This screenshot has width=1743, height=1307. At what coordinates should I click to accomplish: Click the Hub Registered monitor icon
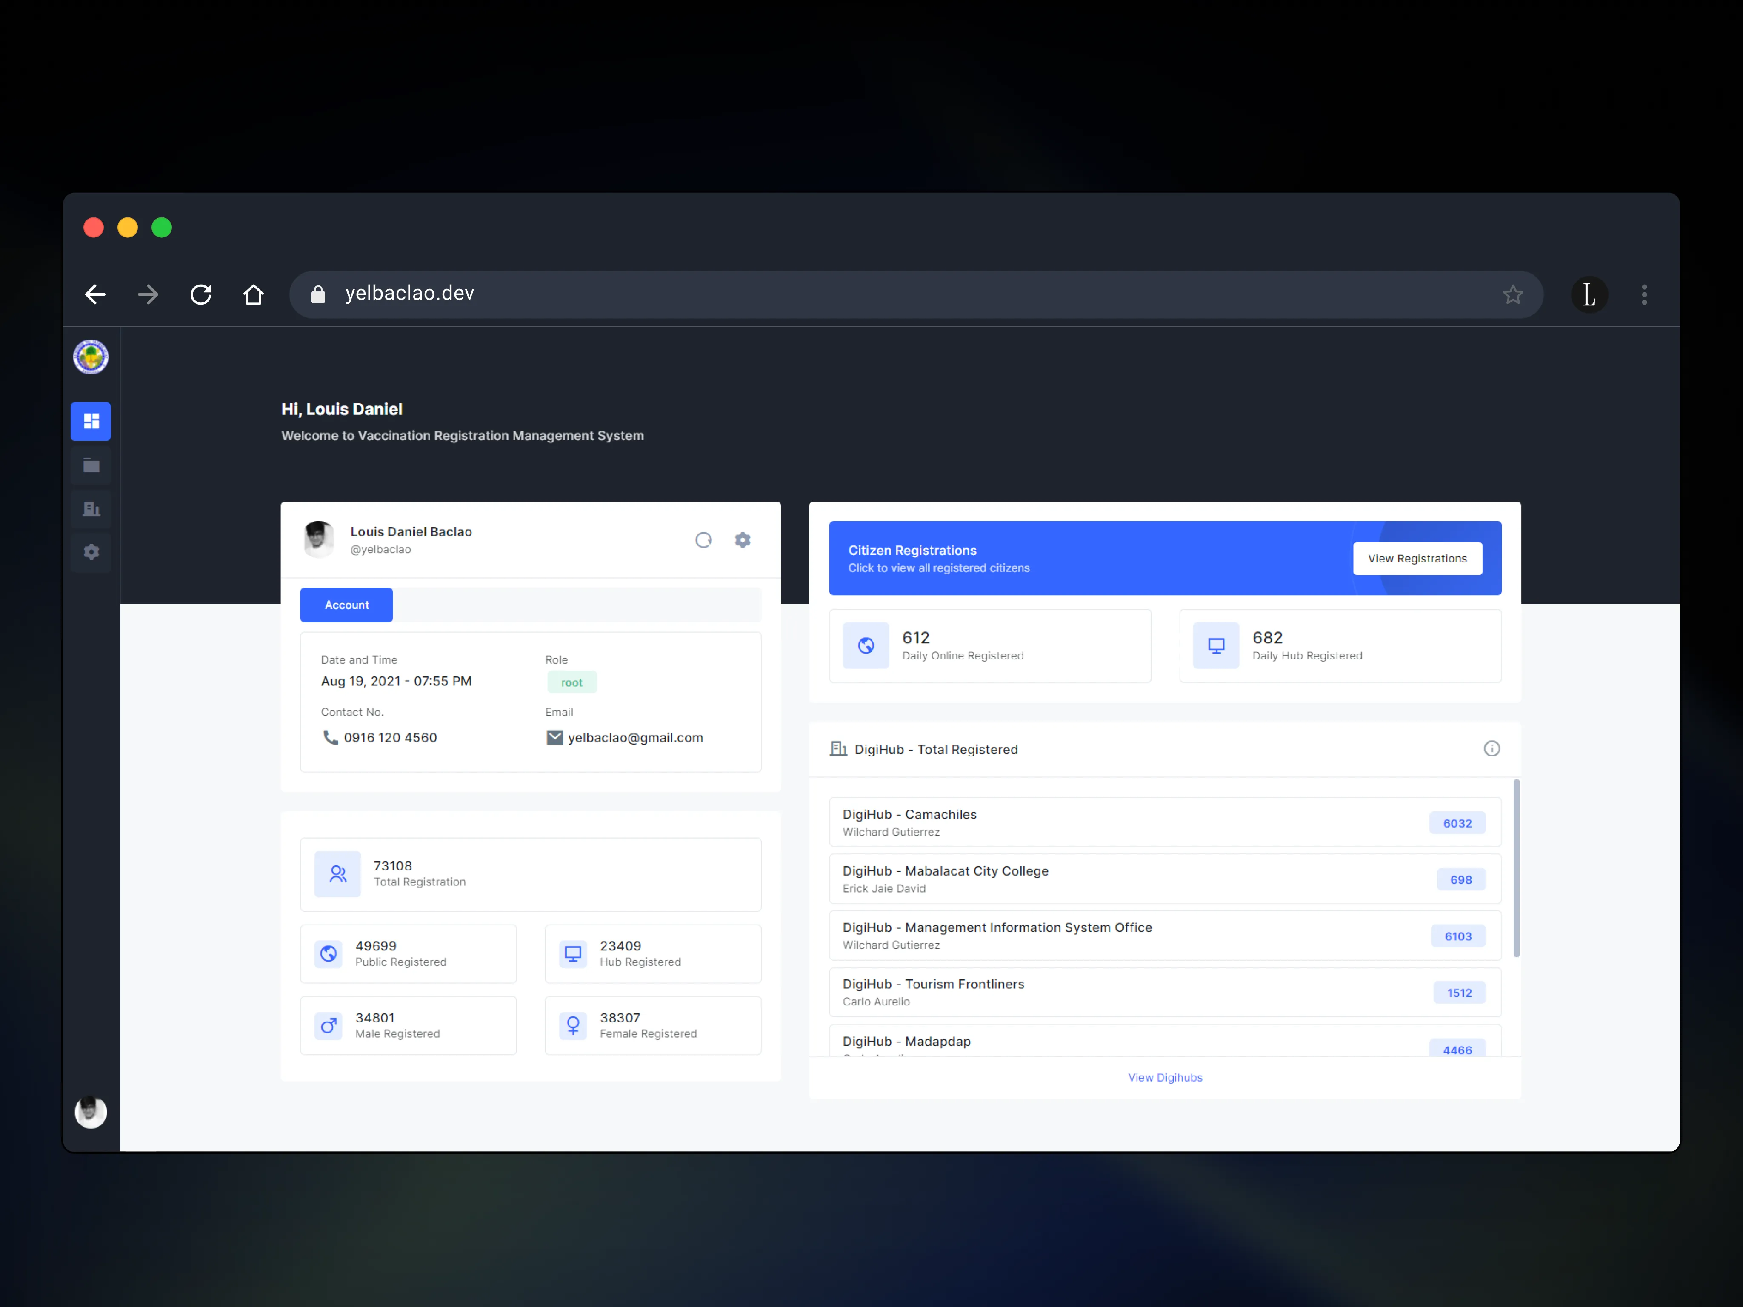click(573, 954)
